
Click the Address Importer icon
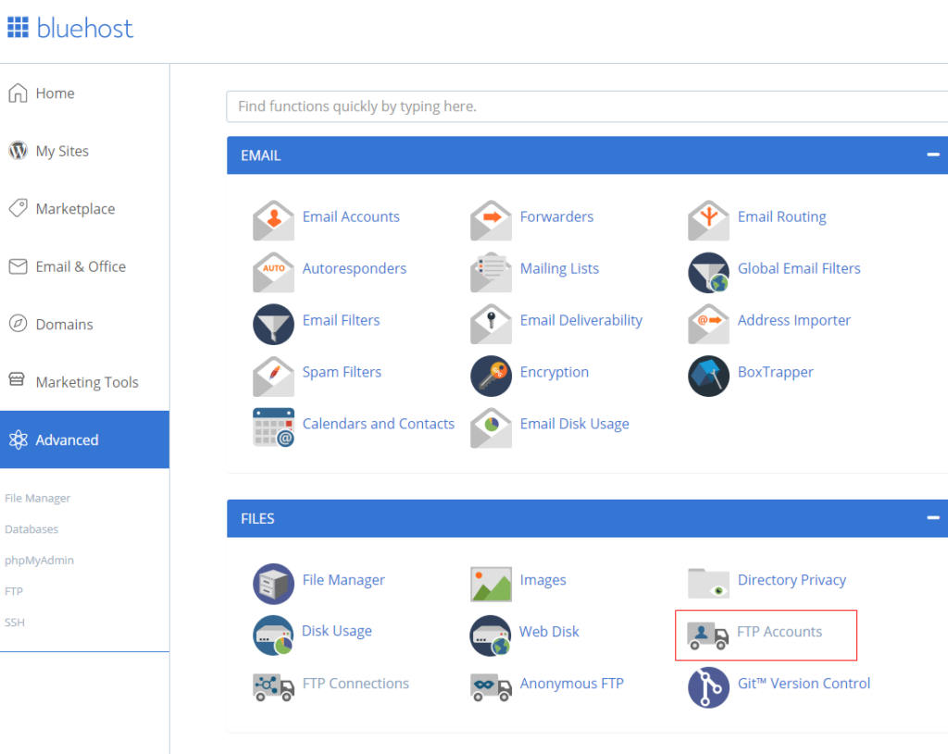pyautogui.click(x=708, y=325)
